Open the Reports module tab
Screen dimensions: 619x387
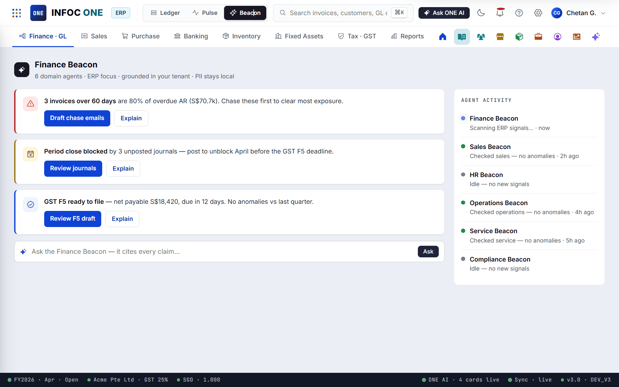[408, 36]
